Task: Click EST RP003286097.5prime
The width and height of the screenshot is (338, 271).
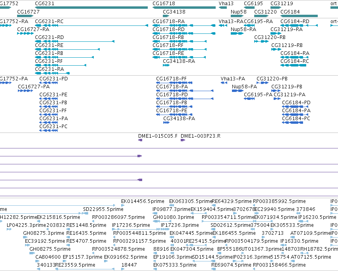Action: pyautogui.click(x=93, y=221)
